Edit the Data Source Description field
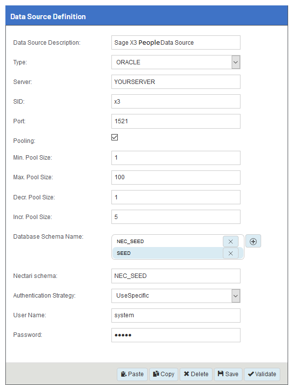 (176, 42)
